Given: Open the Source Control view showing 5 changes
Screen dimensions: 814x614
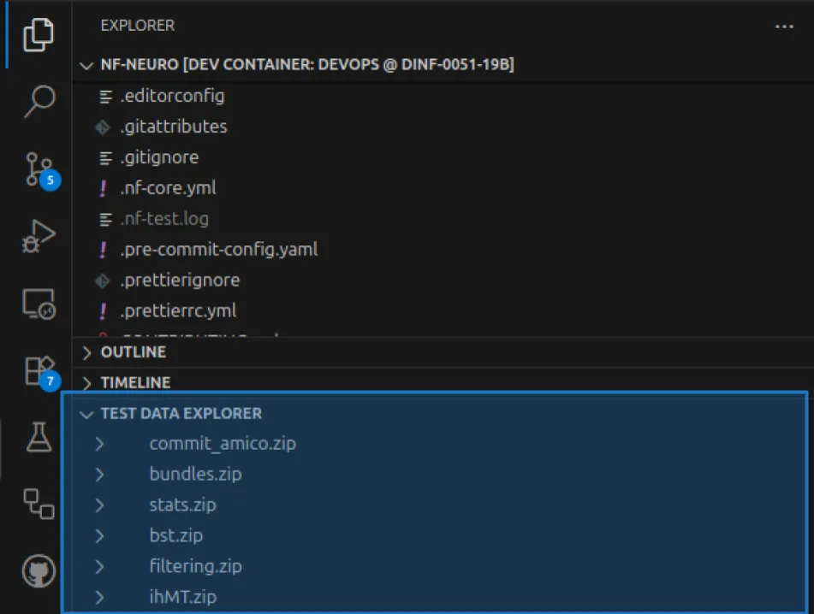Looking at the screenshot, I should click(34, 167).
